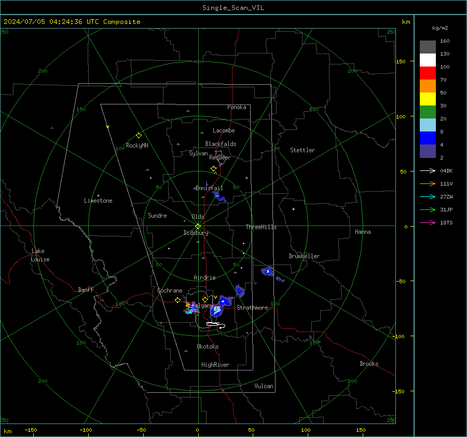Viewport: 467px width, 437px height.
Task: Select the 70 value in the color scale
Action: click(443, 80)
